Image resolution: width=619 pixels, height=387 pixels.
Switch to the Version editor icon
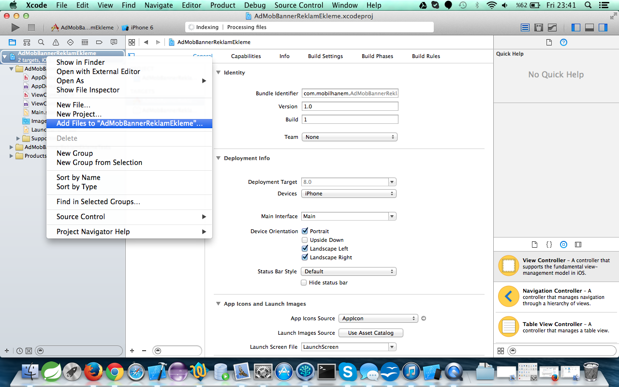552,28
